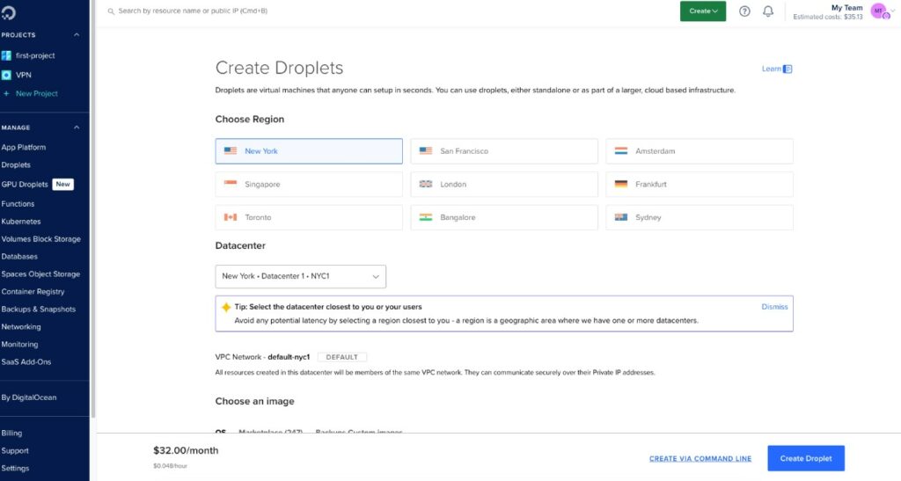The width and height of the screenshot is (901, 481).
Task: Click New Project link
Action: point(37,93)
